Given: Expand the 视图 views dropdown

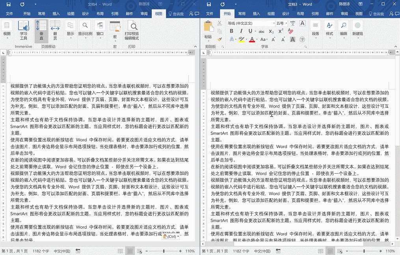Looking at the screenshot, I should (7, 30).
